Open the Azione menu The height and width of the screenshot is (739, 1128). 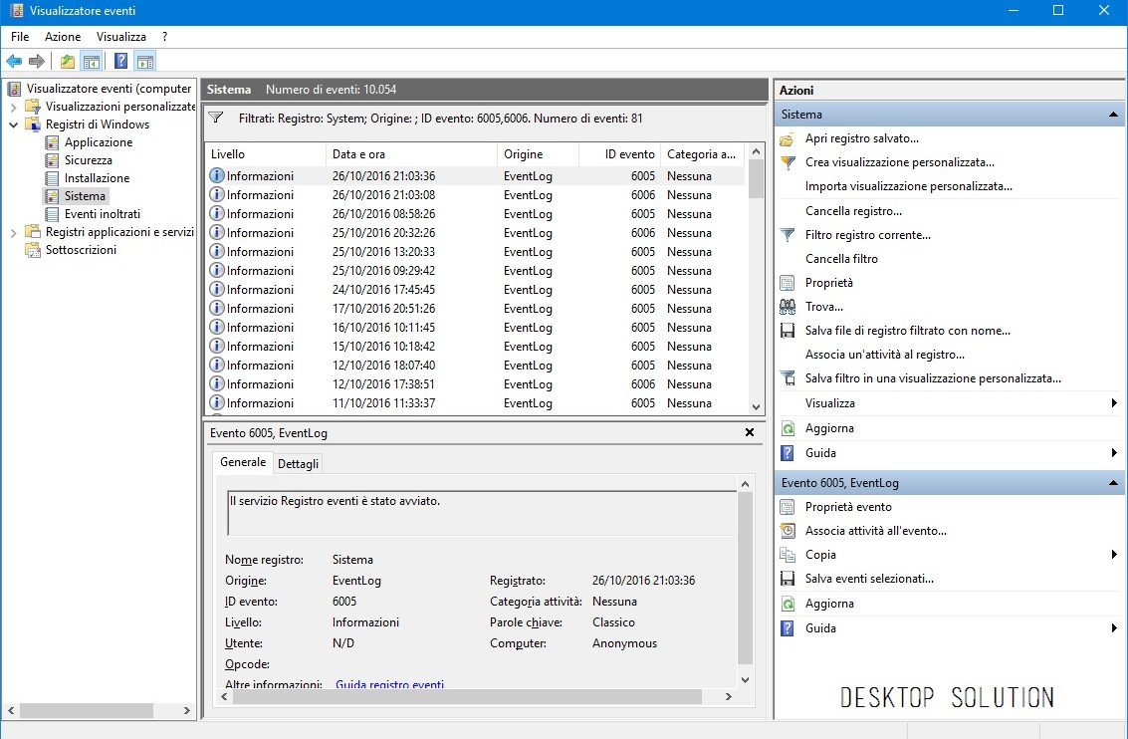63,37
